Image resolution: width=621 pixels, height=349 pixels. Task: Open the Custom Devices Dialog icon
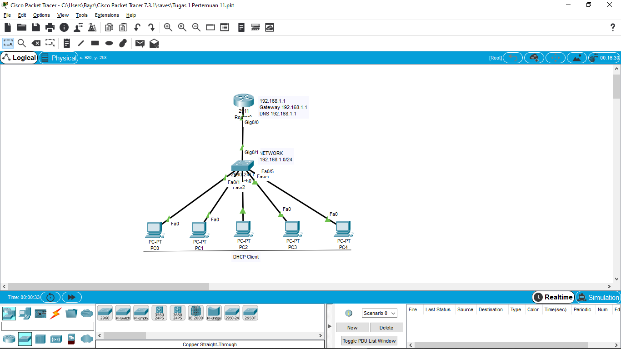point(225,27)
